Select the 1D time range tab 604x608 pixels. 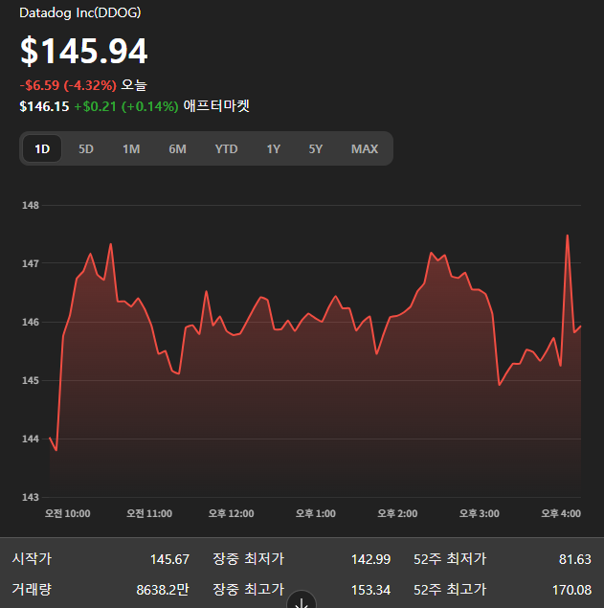tap(42, 149)
